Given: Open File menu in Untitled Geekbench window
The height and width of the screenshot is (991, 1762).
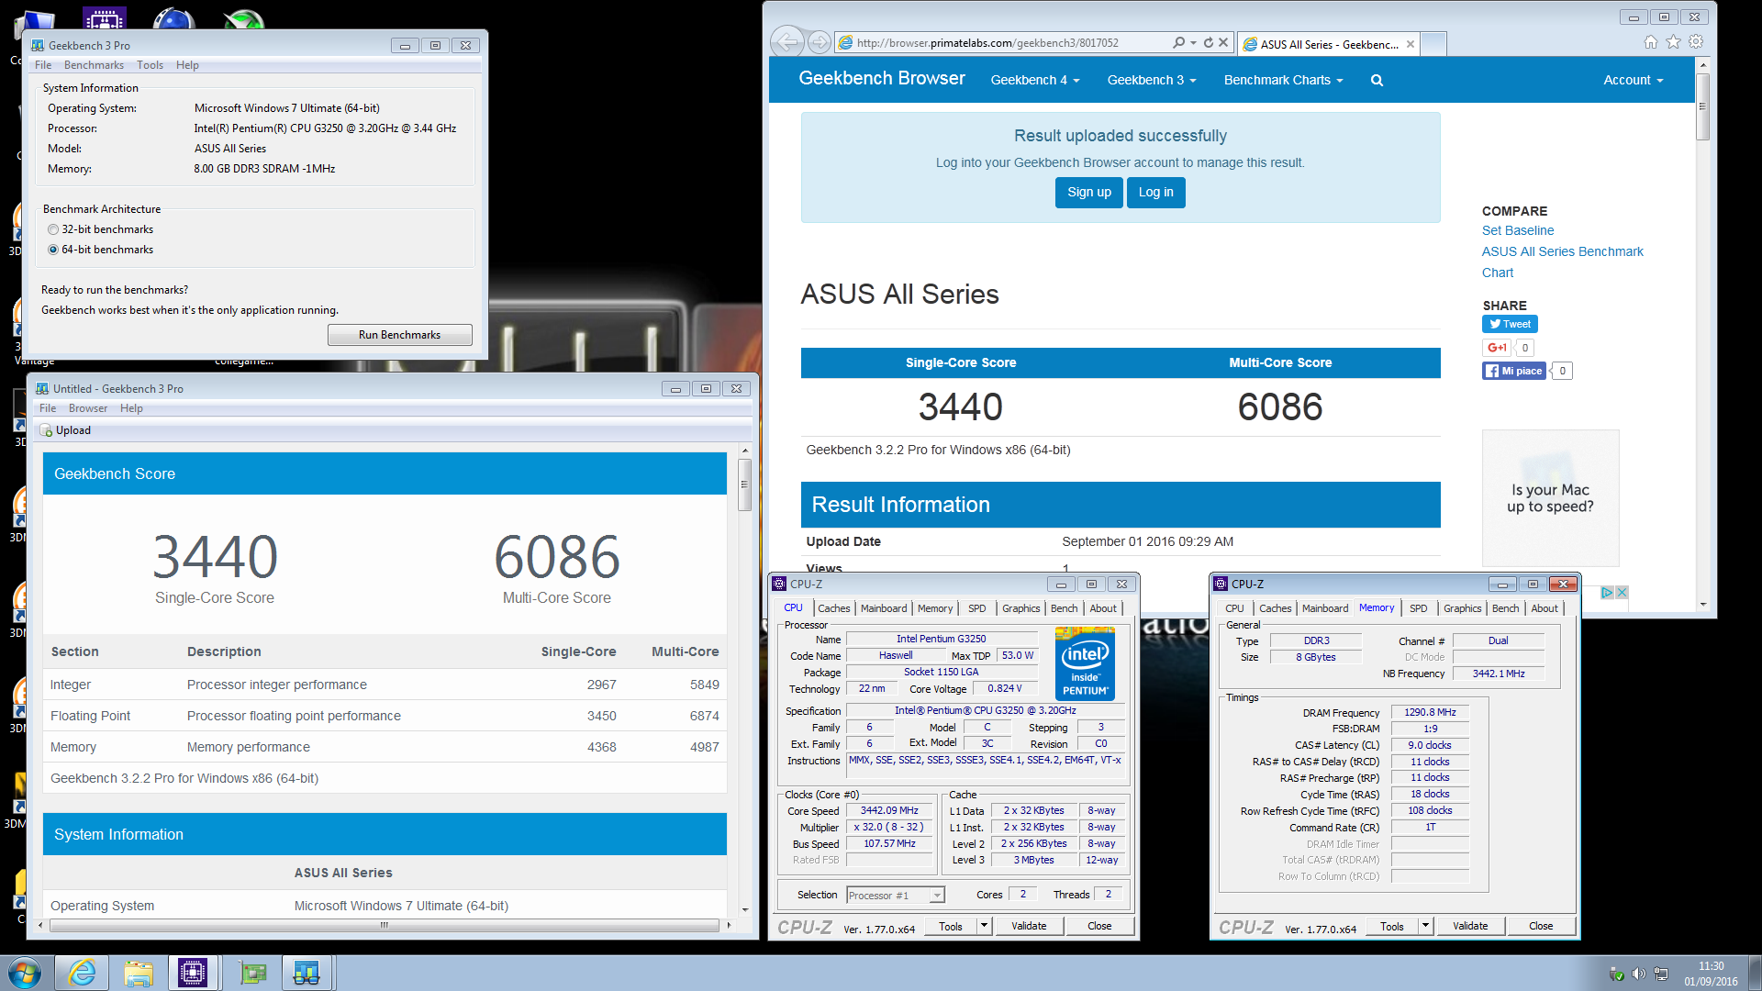Looking at the screenshot, I should [x=48, y=408].
